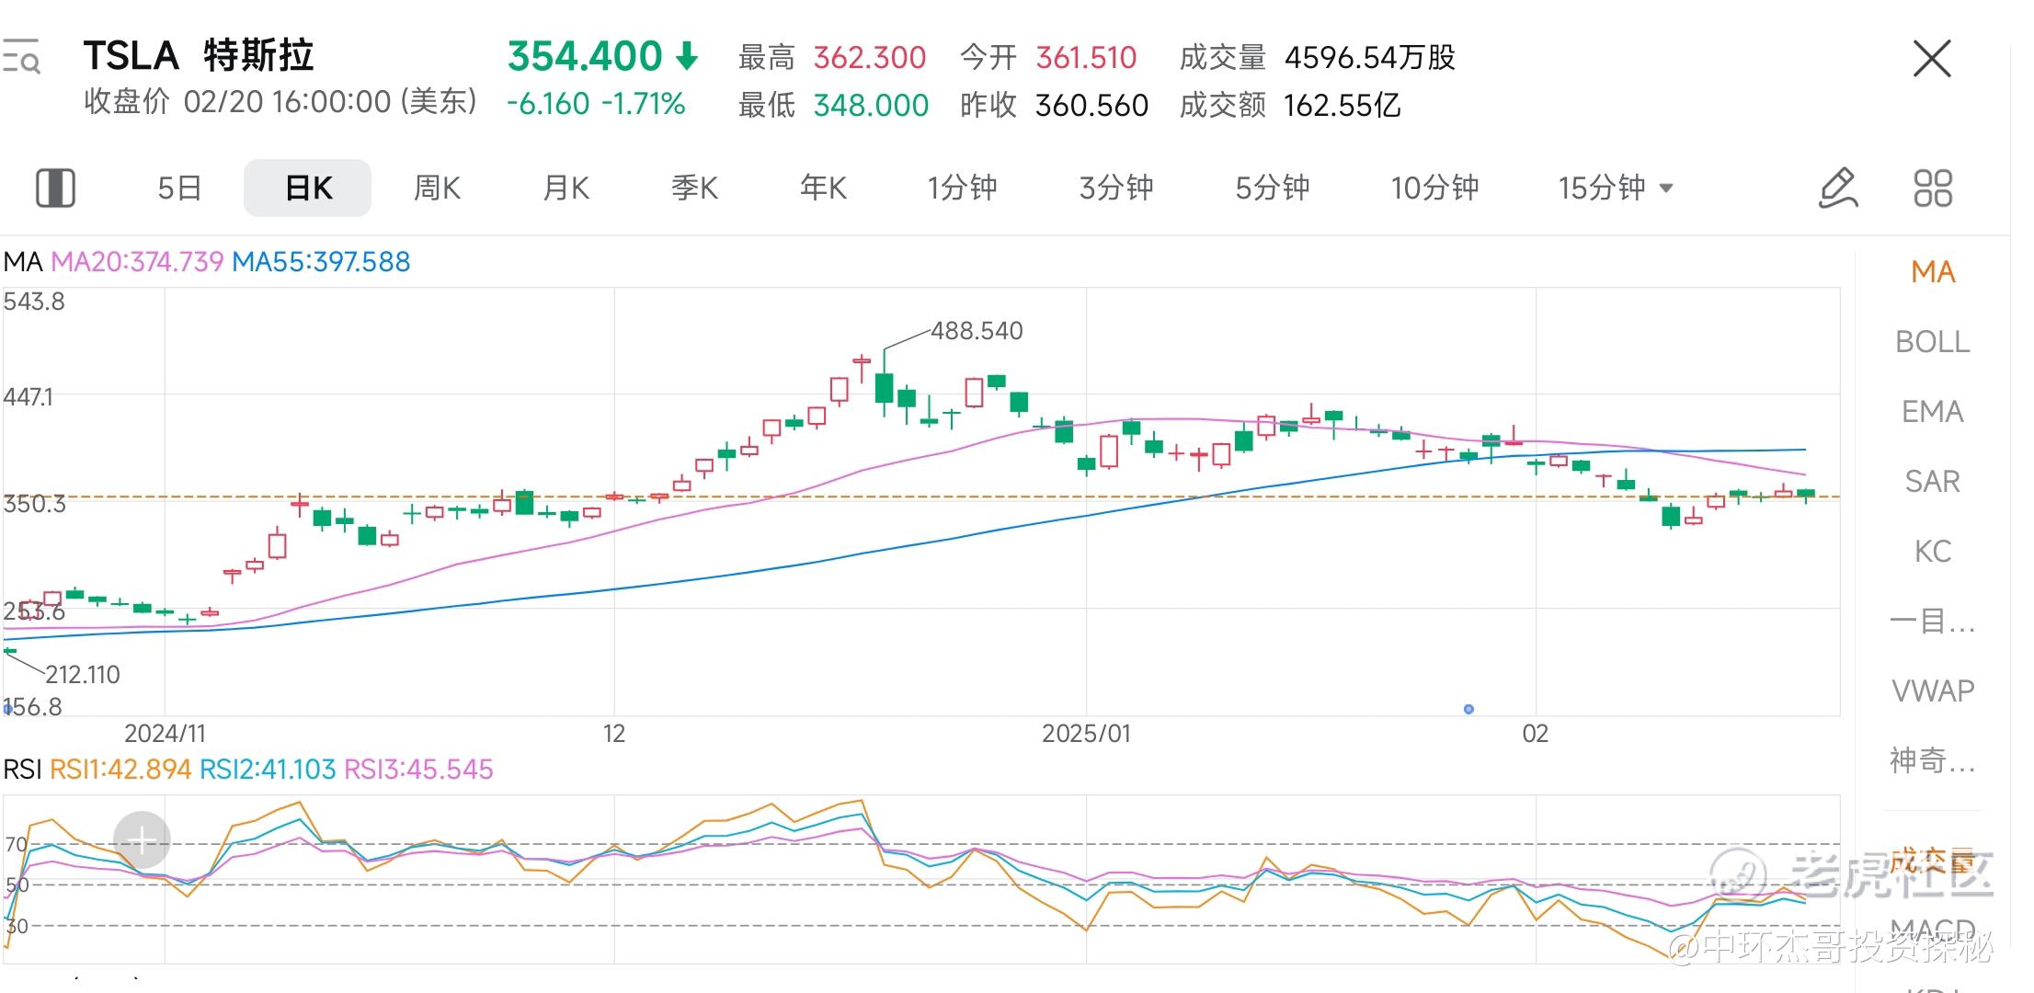Toggle the split-panel layout icon
This screenshot has width=2034, height=993.
[x=55, y=188]
